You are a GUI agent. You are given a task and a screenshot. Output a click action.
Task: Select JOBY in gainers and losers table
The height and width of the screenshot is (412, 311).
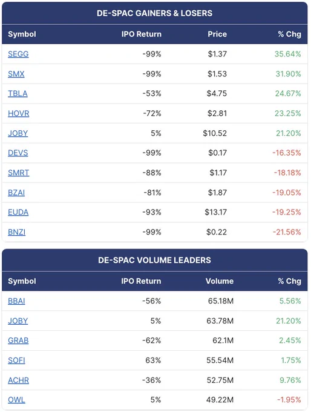[x=18, y=133]
